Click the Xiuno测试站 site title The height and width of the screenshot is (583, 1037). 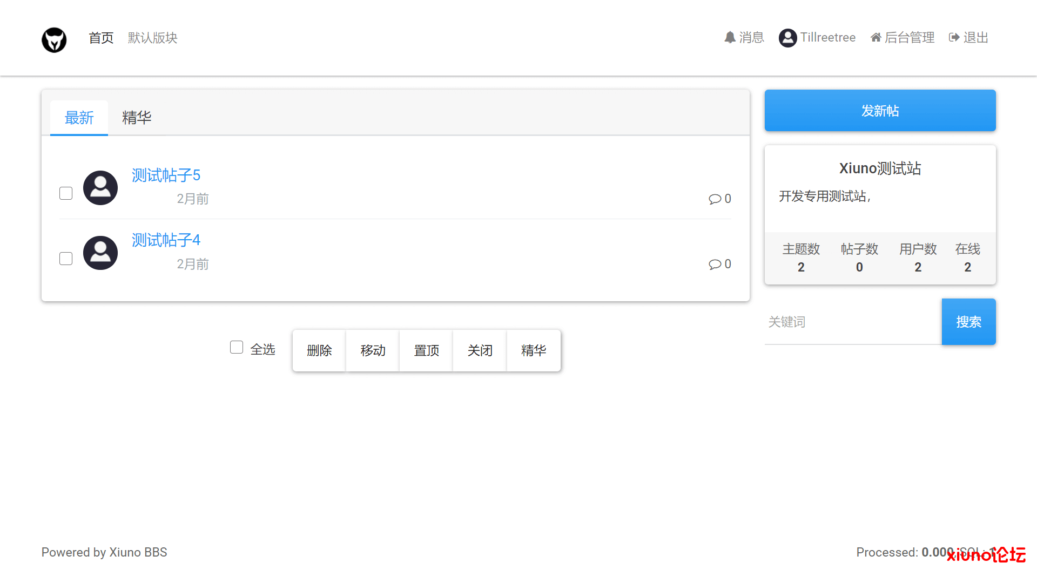point(880,168)
